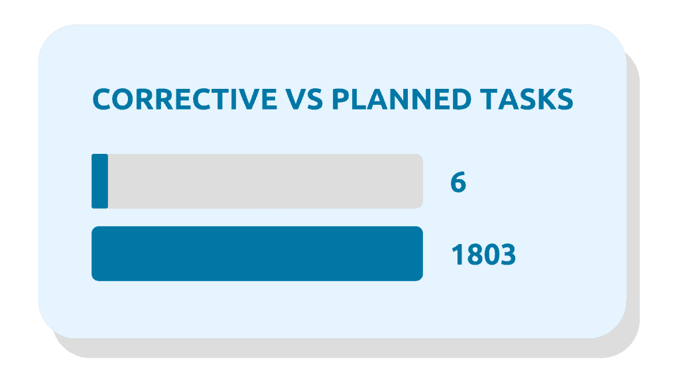Click the small blue filled segment of top bar
This screenshot has width=679, height=382.
coord(99,181)
